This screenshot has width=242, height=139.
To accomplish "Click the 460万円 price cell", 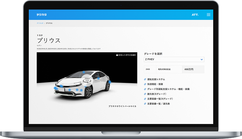I will [193, 69].
